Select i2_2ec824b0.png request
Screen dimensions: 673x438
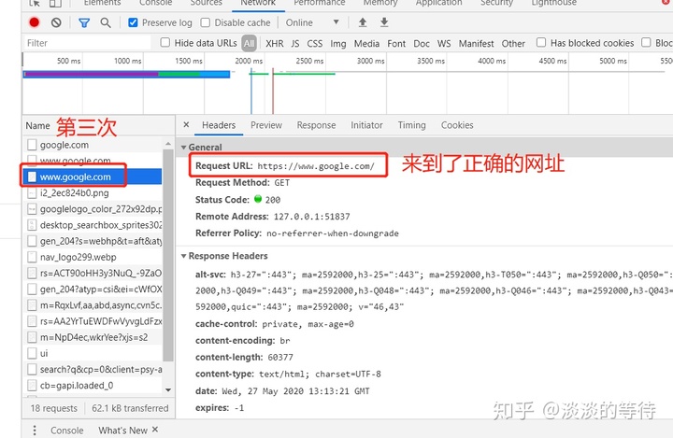[x=93, y=193]
